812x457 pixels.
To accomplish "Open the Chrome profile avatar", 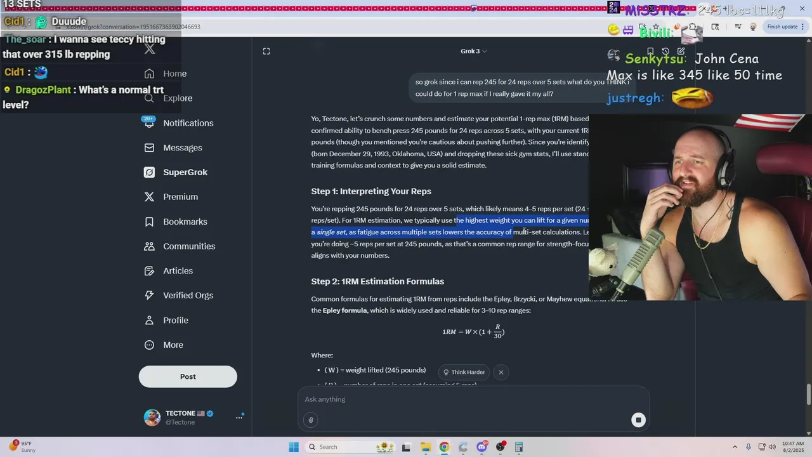I will 753,27.
